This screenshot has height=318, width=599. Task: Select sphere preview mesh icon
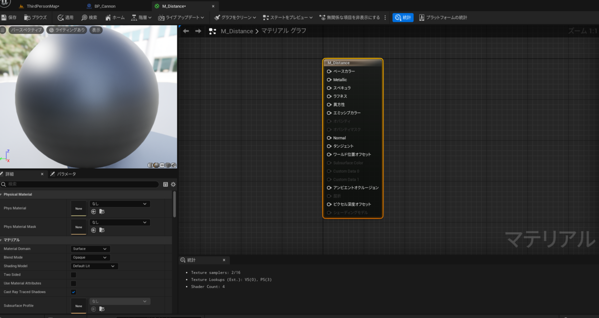156,165
